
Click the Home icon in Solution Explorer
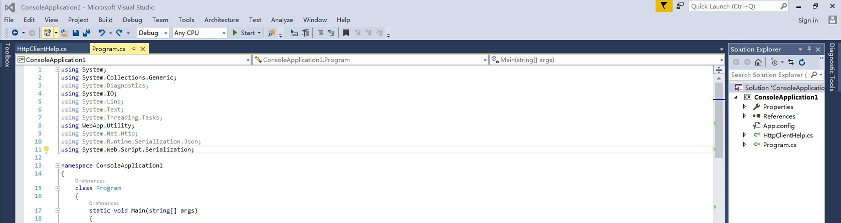758,62
